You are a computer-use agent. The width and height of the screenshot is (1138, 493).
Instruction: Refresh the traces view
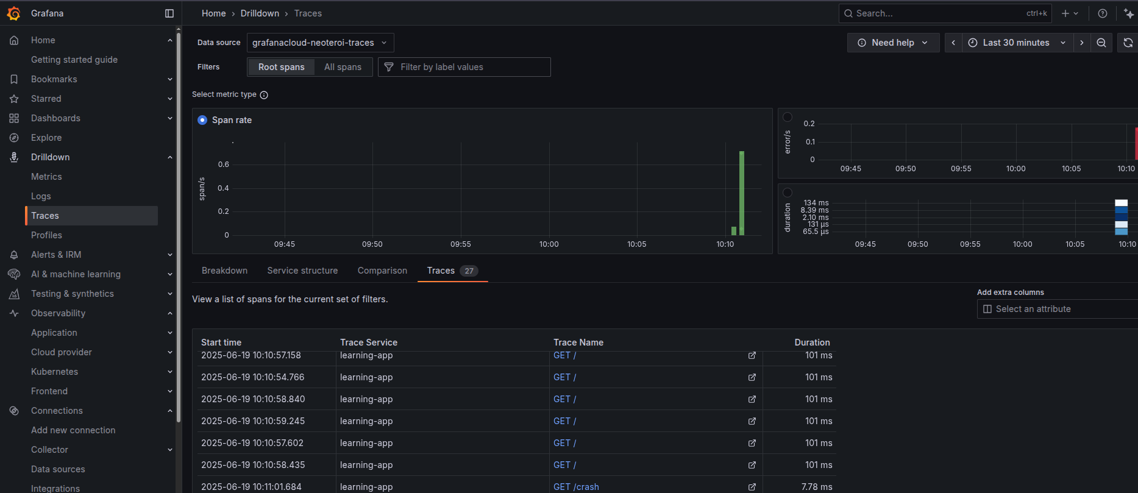tap(1128, 43)
